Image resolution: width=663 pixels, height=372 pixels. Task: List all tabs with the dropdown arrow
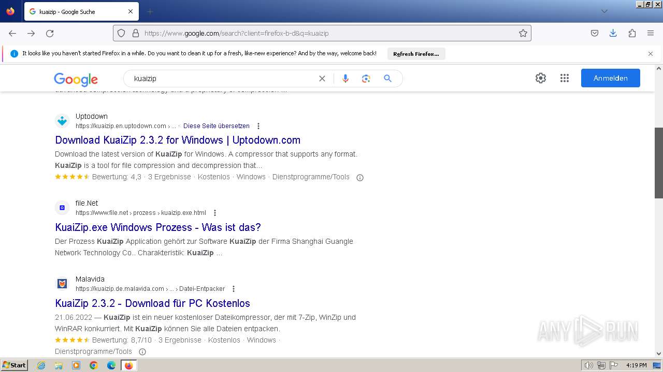point(604,11)
